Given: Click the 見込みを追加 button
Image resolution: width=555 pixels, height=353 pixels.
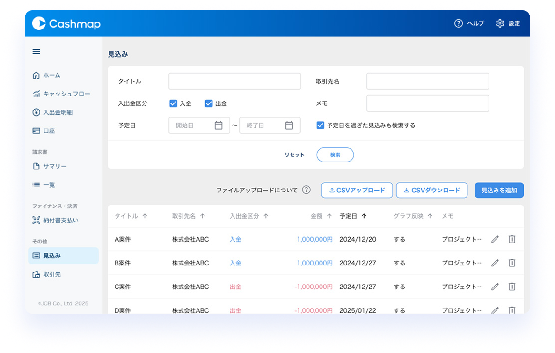Looking at the screenshot, I should click(499, 190).
